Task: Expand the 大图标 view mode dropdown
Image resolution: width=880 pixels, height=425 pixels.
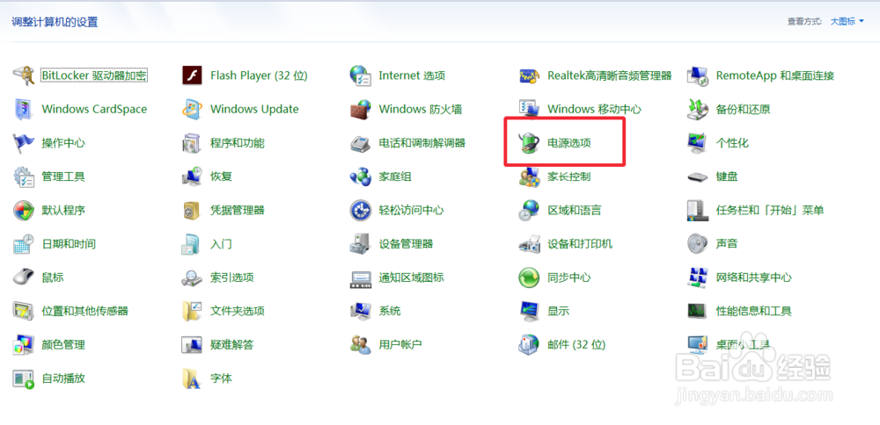Action: pos(847,21)
